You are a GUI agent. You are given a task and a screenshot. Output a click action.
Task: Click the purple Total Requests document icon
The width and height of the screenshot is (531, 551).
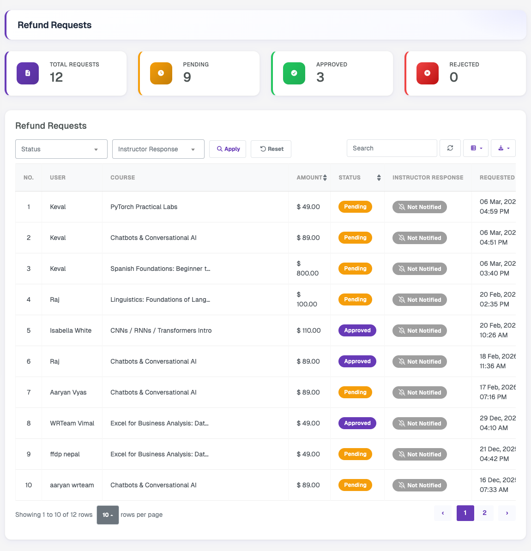pos(28,73)
